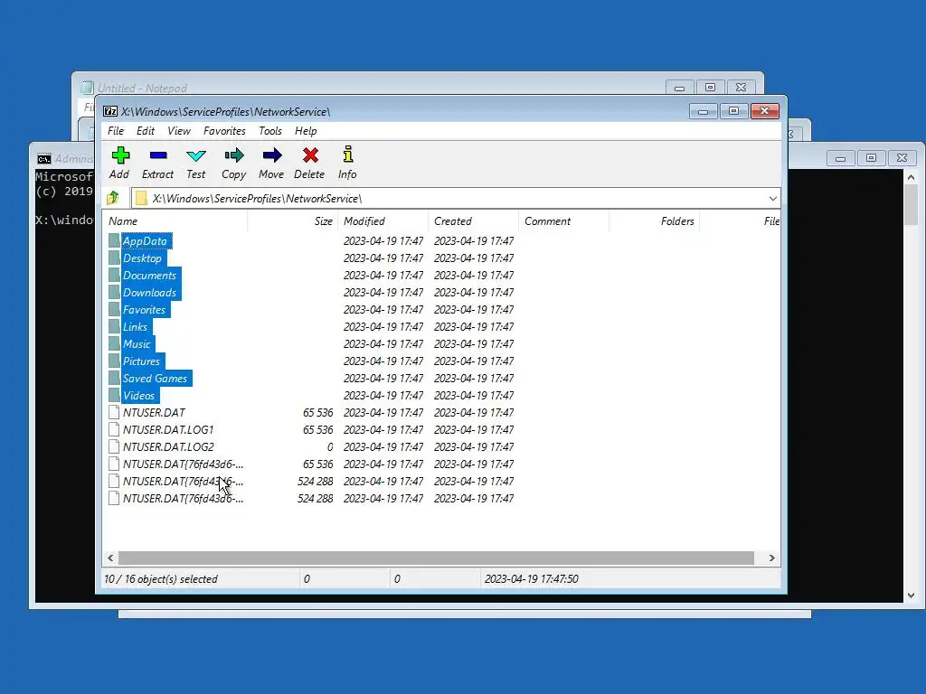Select the NTUSER.DAT.LOG1 file name

(168, 429)
